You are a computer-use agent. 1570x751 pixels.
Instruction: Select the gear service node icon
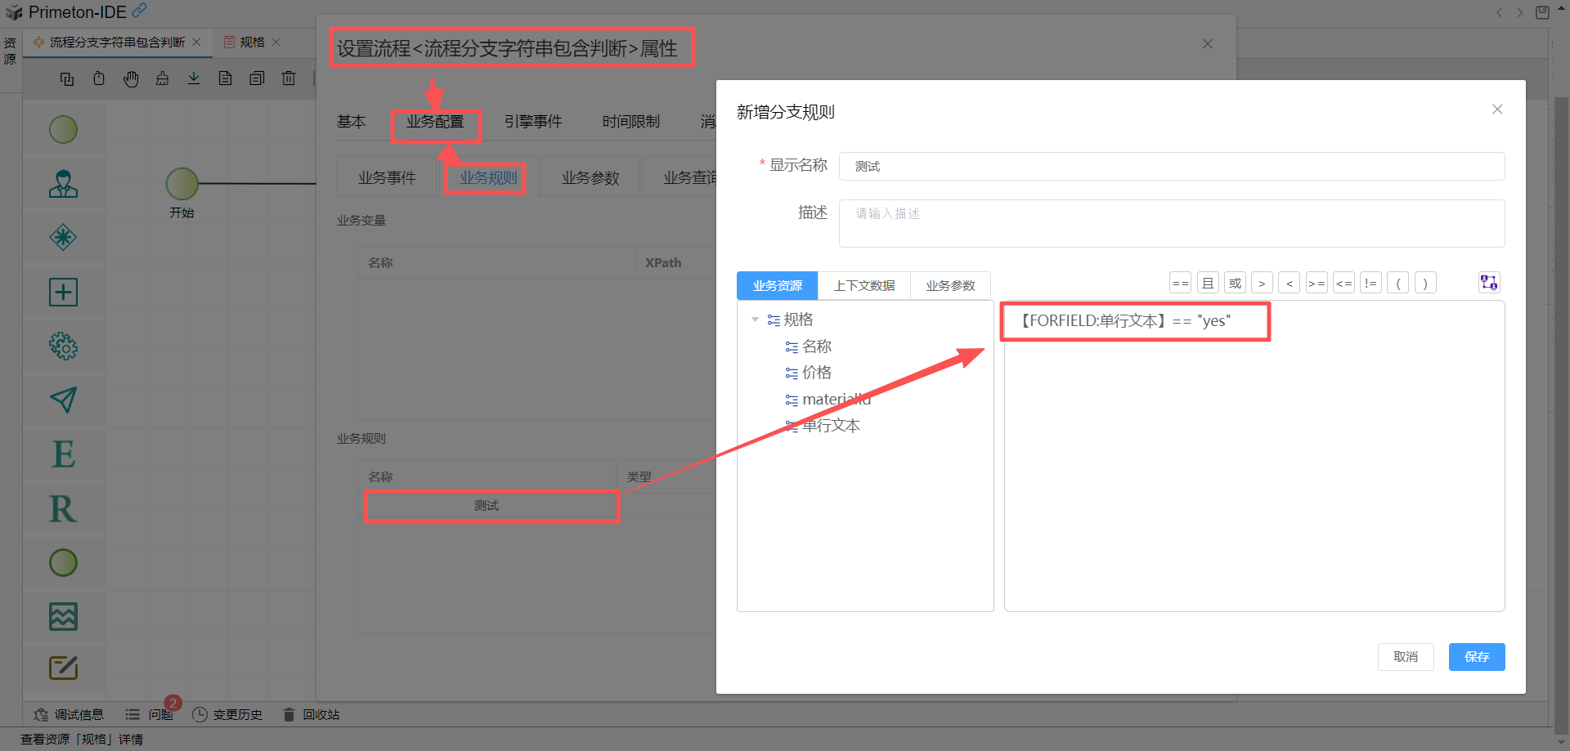(63, 346)
